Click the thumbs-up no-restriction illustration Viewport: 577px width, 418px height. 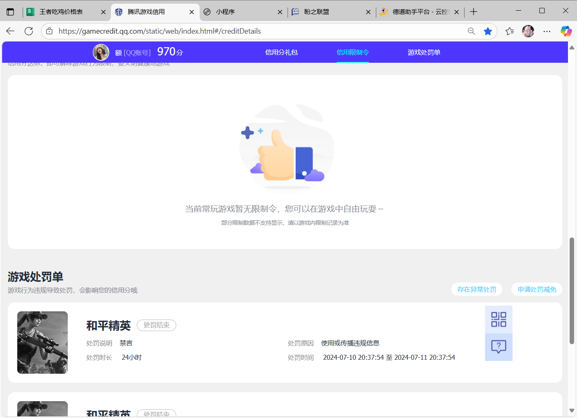287,147
